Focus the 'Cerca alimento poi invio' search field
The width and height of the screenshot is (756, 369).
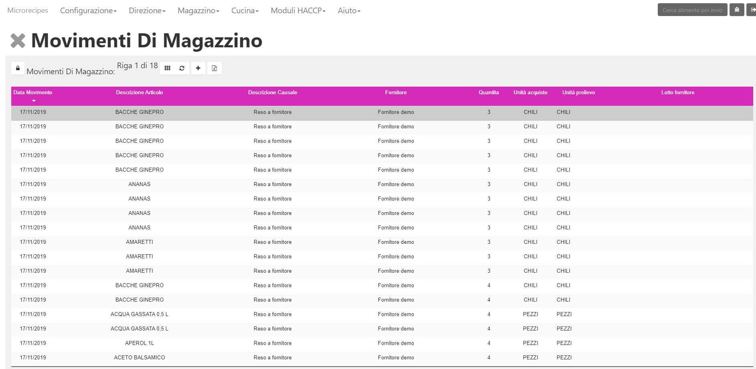(x=692, y=10)
